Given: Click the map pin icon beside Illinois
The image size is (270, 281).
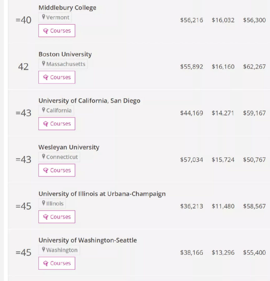Looking at the screenshot, I should [x=44, y=203].
